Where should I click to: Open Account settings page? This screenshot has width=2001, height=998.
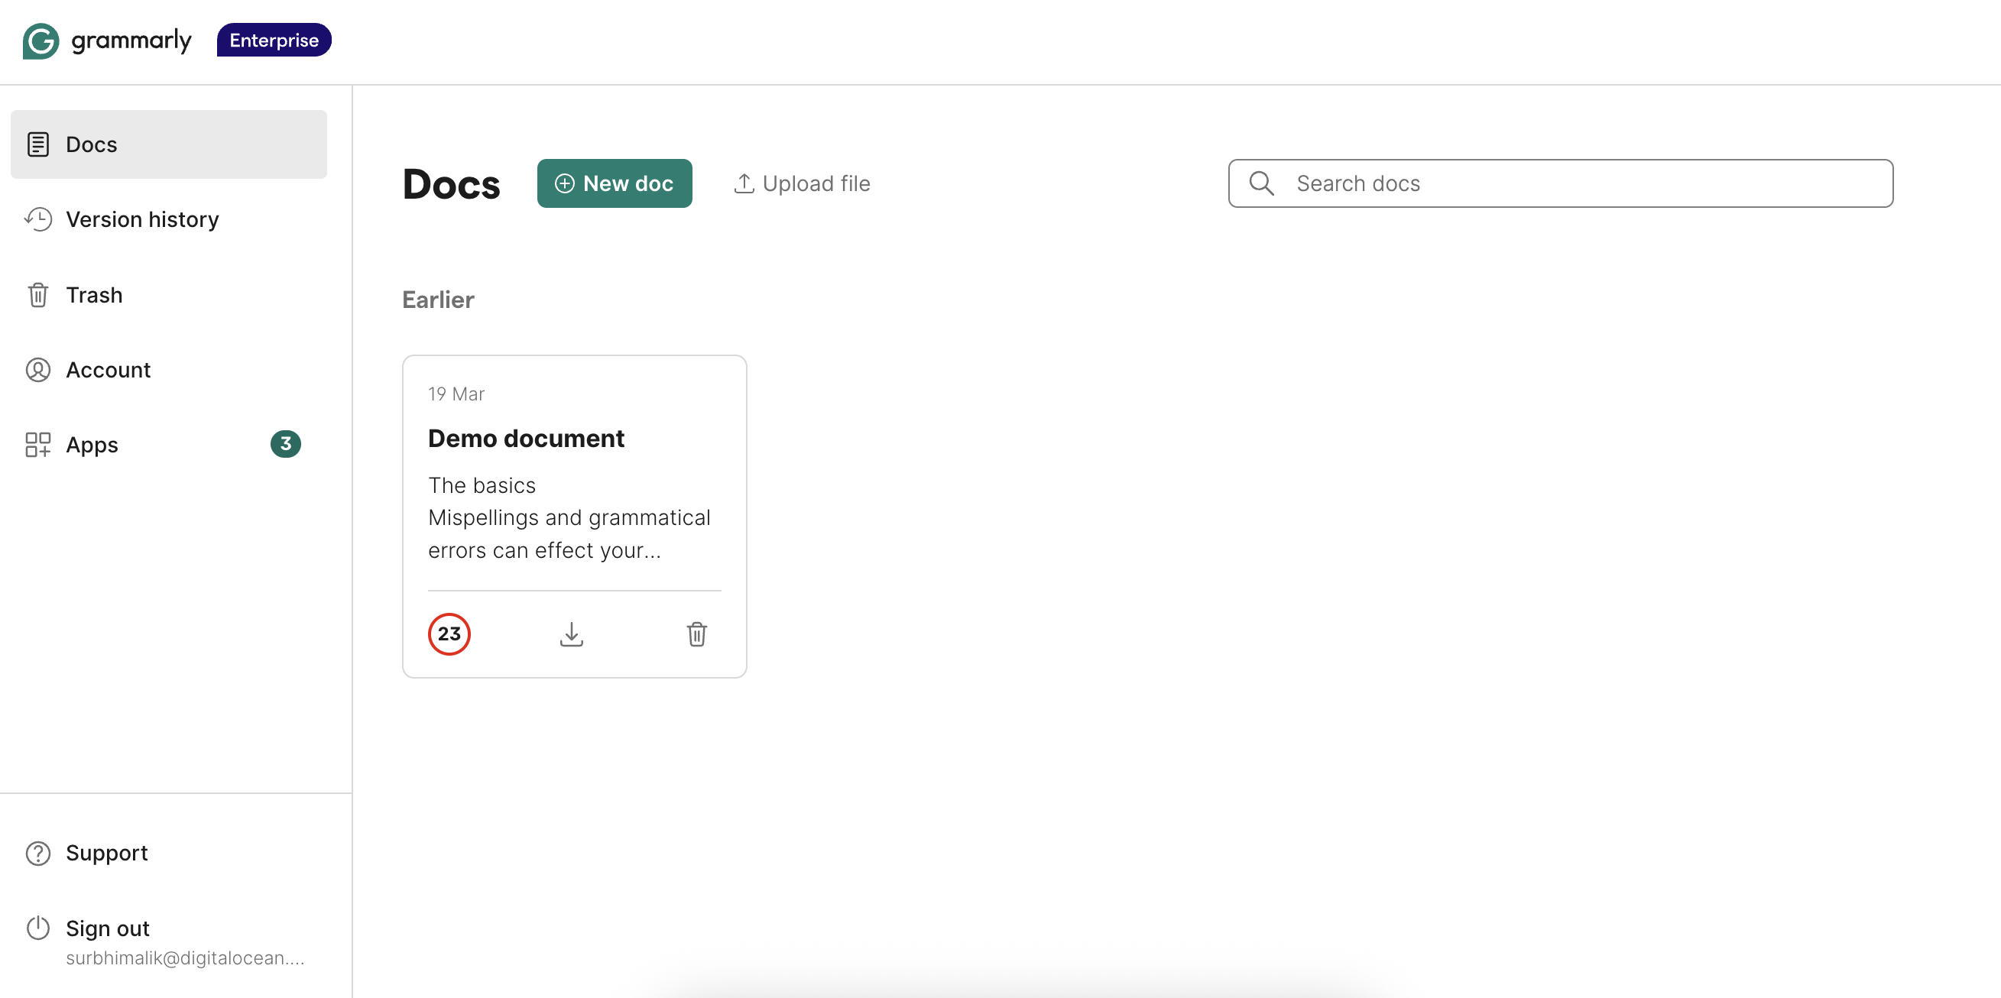click(x=108, y=370)
